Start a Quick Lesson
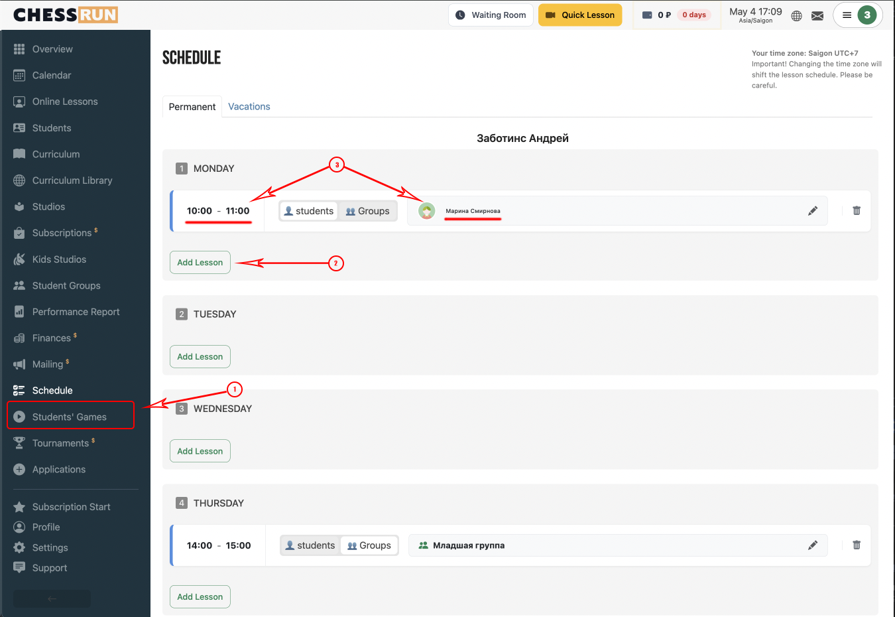This screenshot has height=617, width=895. click(x=580, y=15)
